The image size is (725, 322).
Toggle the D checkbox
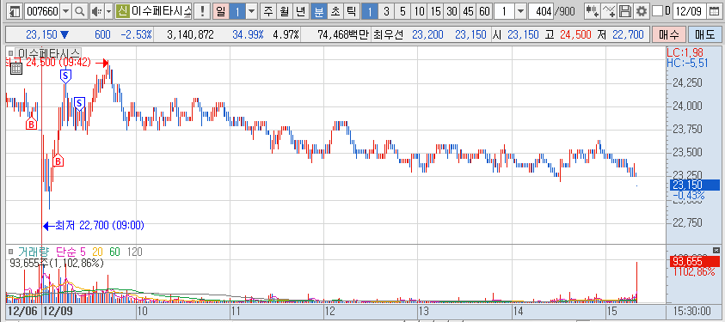[x=658, y=11]
